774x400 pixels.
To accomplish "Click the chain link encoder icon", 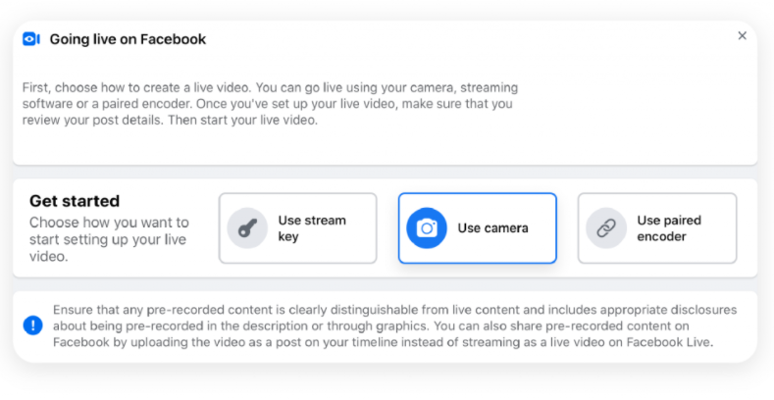I will pyautogui.click(x=606, y=228).
